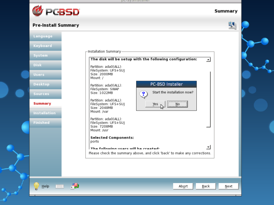Select the Desktop step in sidebar

pos(46,84)
